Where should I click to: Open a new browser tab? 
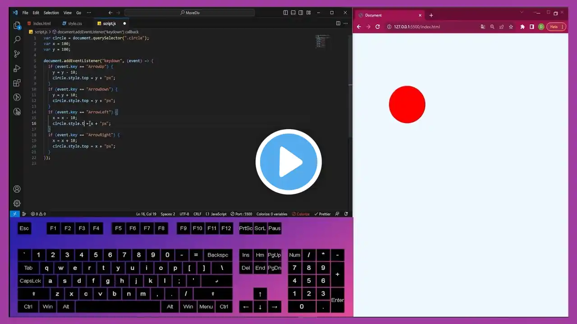pyautogui.click(x=431, y=15)
